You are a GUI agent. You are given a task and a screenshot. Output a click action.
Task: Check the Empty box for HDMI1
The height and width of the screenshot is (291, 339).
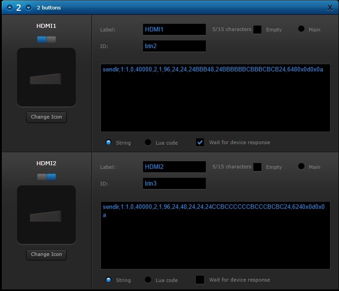pyautogui.click(x=257, y=30)
